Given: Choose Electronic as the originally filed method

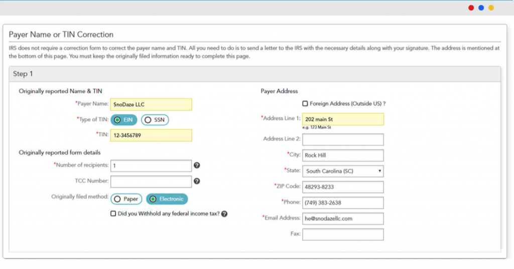Looking at the screenshot, I should [167, 199].
